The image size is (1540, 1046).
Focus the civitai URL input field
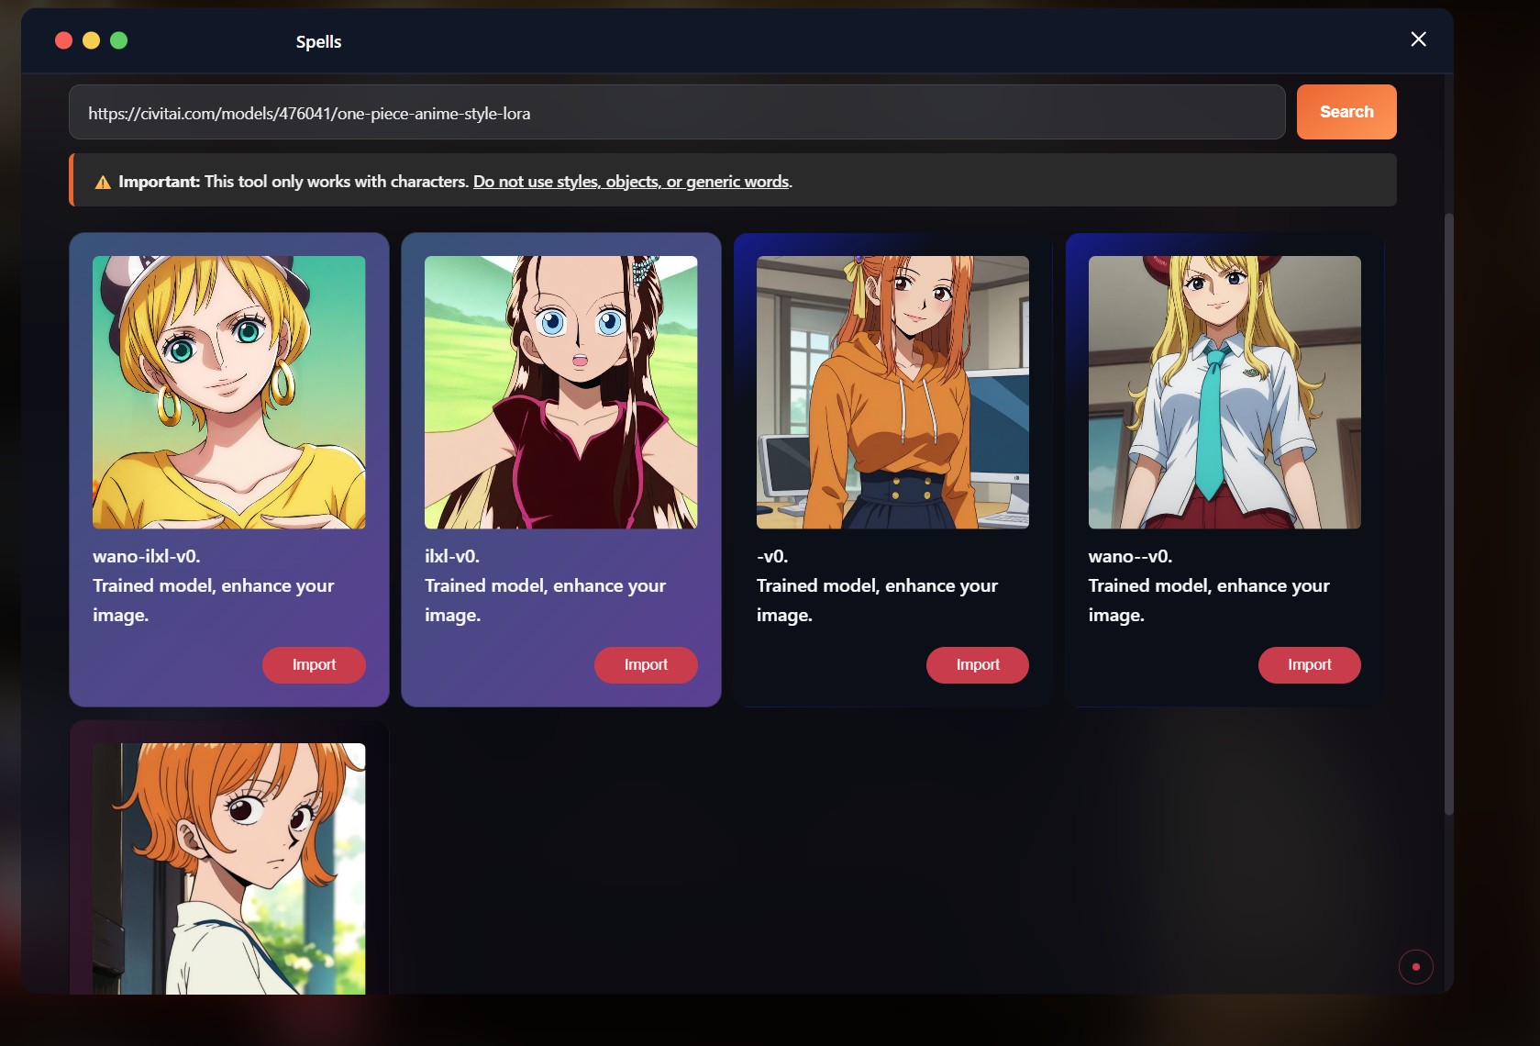(677, 113)
